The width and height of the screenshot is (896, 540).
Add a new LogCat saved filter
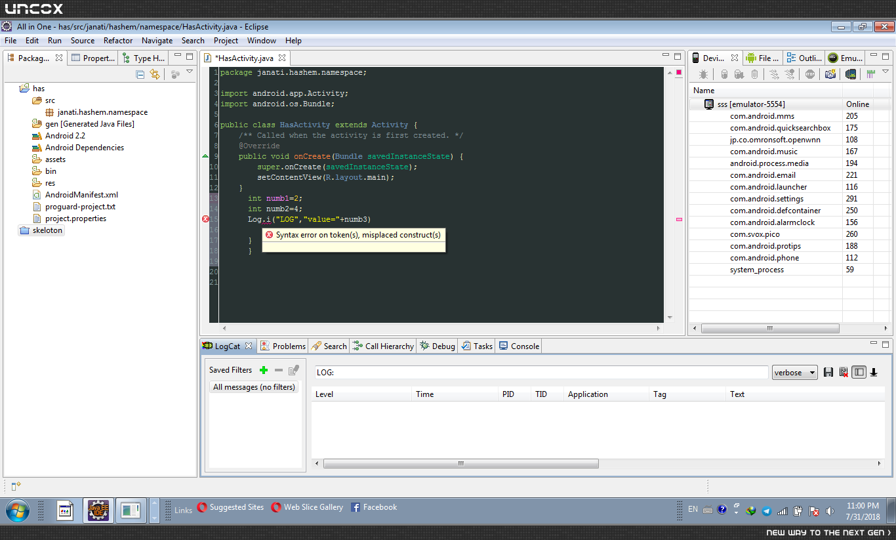coord(264,370)
